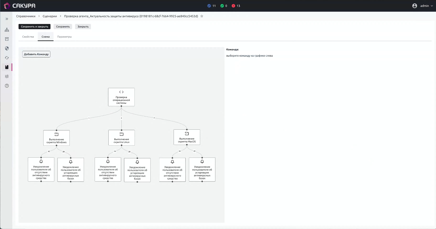
Task: Click the hint 'выберите команду на графике слева'
Action: pos(250,56)
